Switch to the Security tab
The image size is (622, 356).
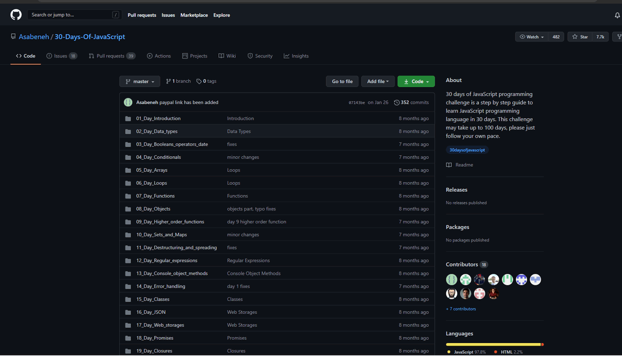(260, 56)
